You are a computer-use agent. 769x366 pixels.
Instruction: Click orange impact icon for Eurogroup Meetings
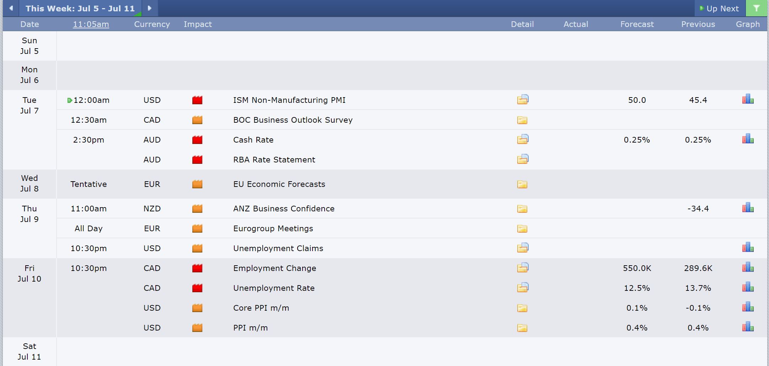click(197, 229)
